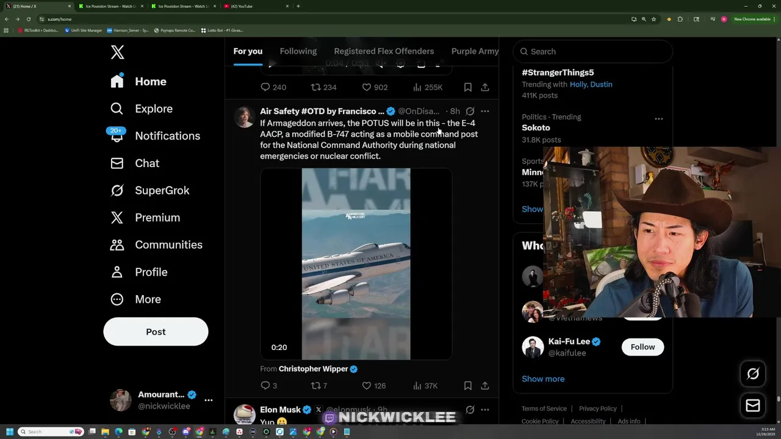Like the post with 902 likes

[367, 87]
